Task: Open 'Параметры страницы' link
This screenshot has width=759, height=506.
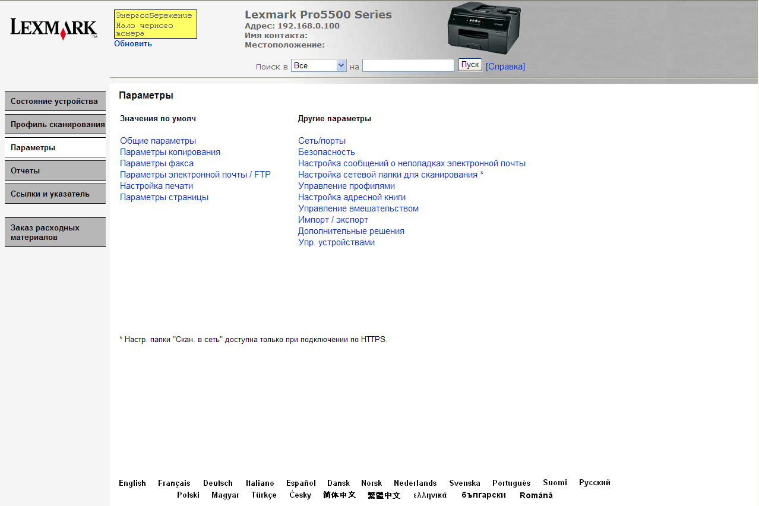Action: [164, 197]
